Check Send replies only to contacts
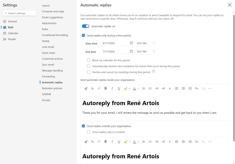 pyautogui.click(x=89, y=132)
